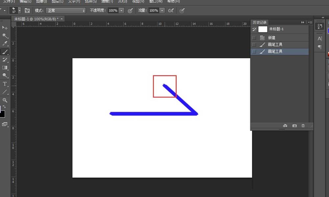This screenshot has height=197, width=329.
Task: Create new snapshot with camera button
Action: click(294, 125)
